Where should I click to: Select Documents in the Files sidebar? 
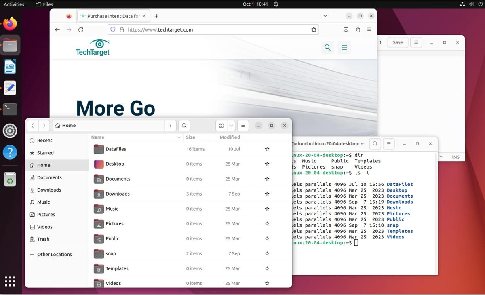click(49, 177)
